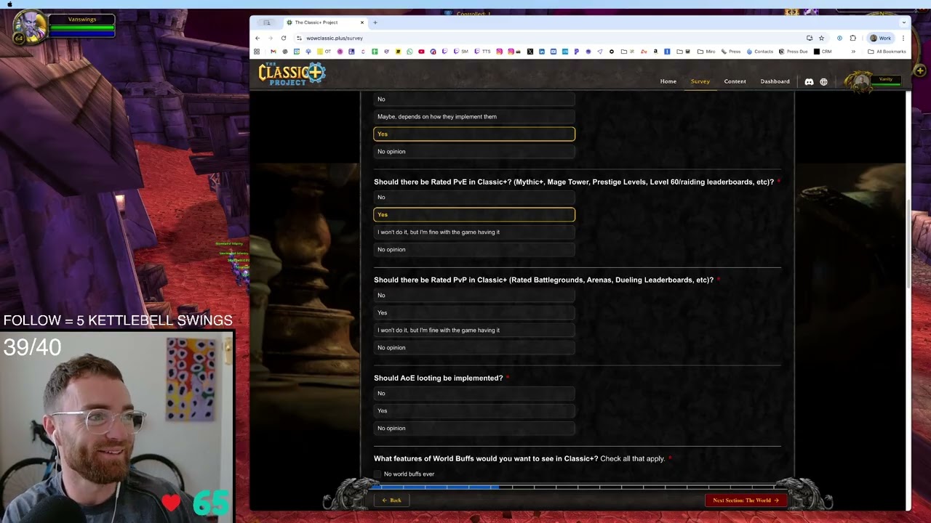
Task: Open the Twitch SM bookmark
Action: (x=460, y=52)
